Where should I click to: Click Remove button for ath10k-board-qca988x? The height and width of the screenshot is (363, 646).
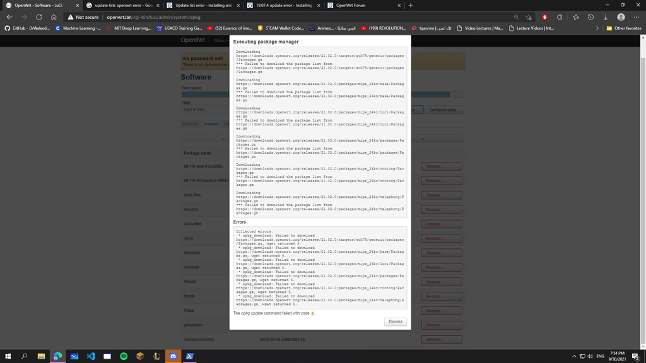pyautogui.click(x=441, y=166)
